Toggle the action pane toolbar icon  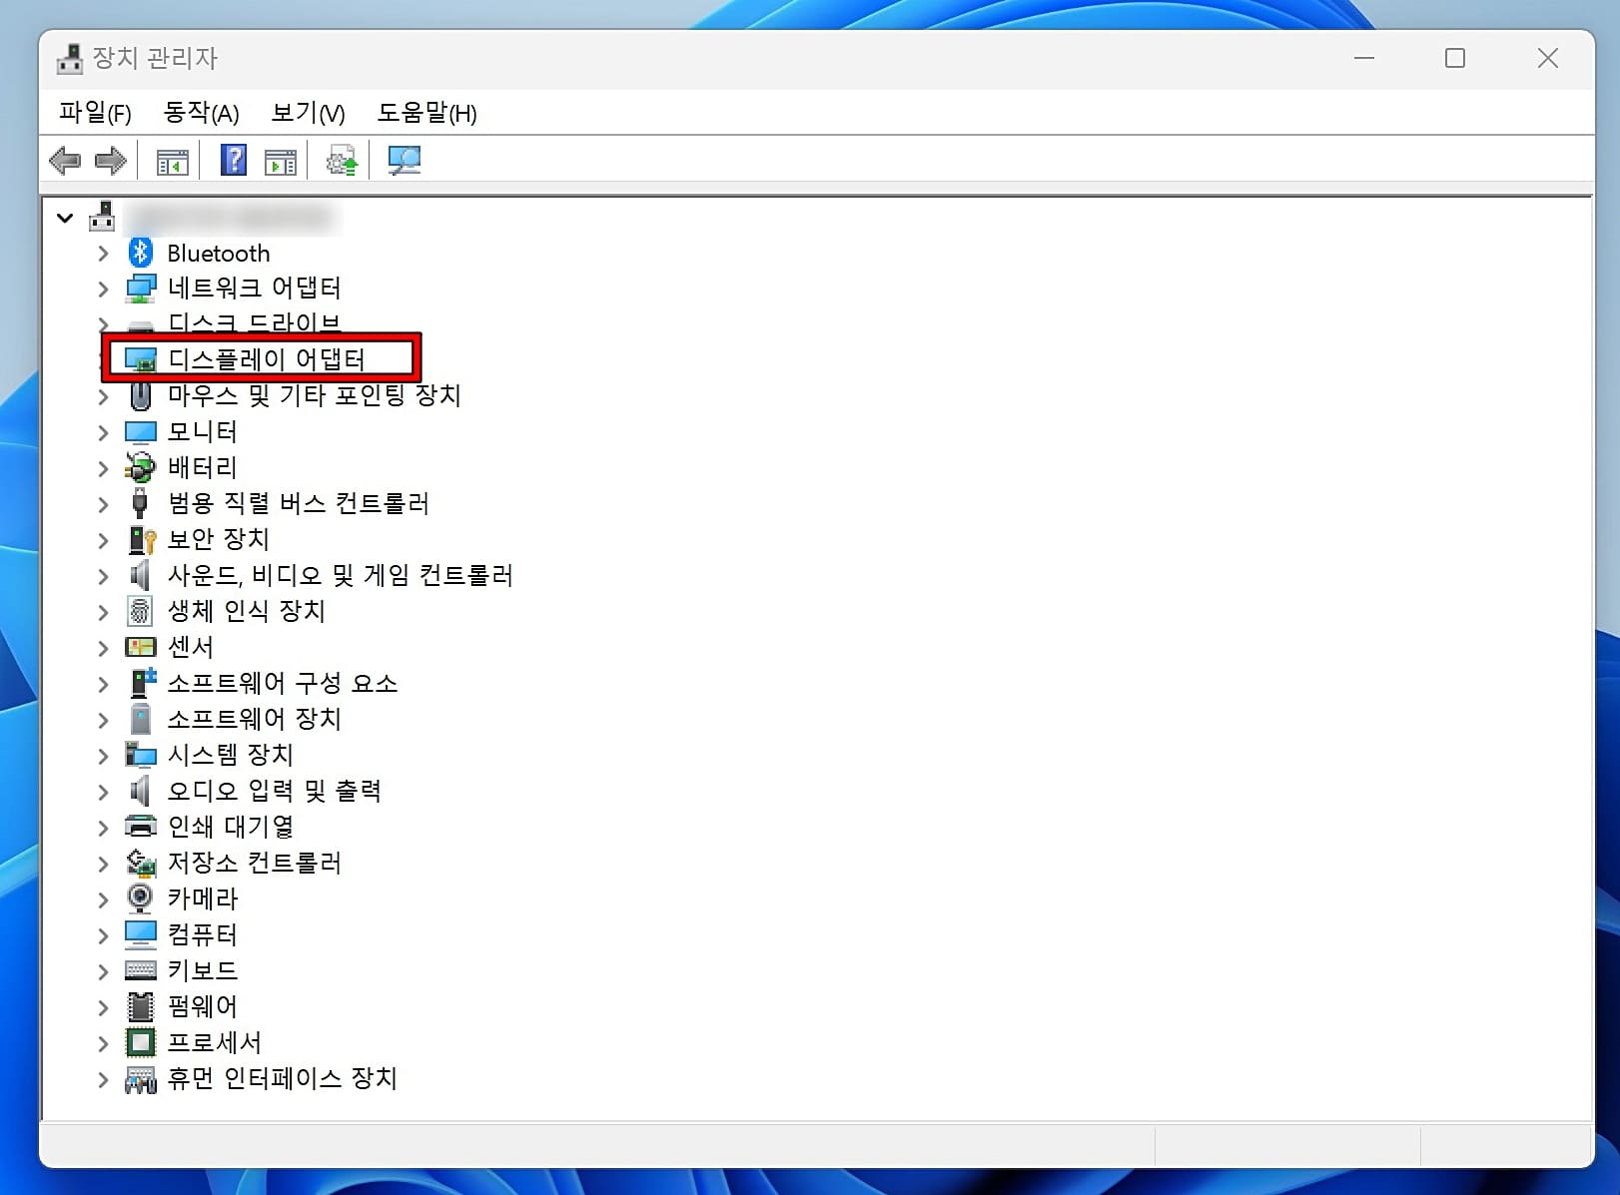281,161
